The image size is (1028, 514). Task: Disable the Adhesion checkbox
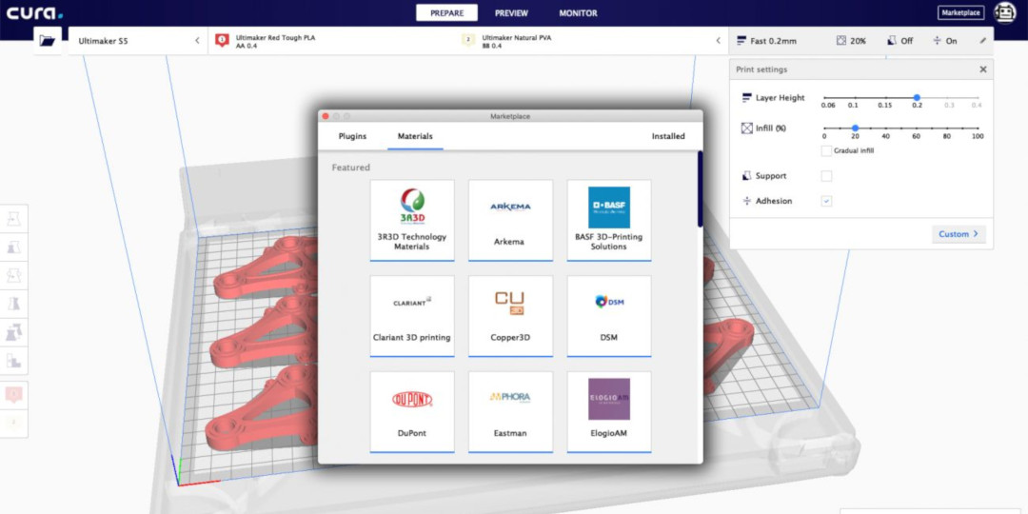tap(826, 201)
